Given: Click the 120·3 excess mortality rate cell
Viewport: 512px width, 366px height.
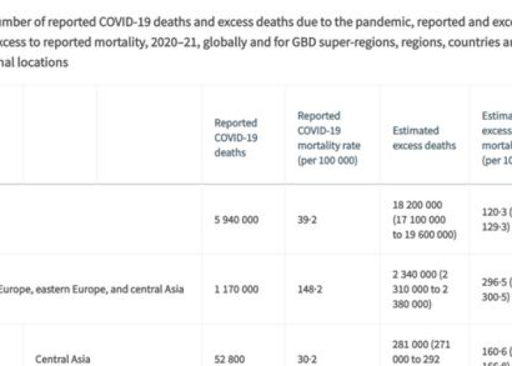Looking at the screenshot, I should (497, 220).
